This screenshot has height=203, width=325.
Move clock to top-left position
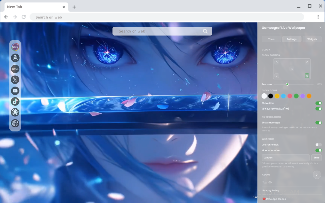coord(277,62)
